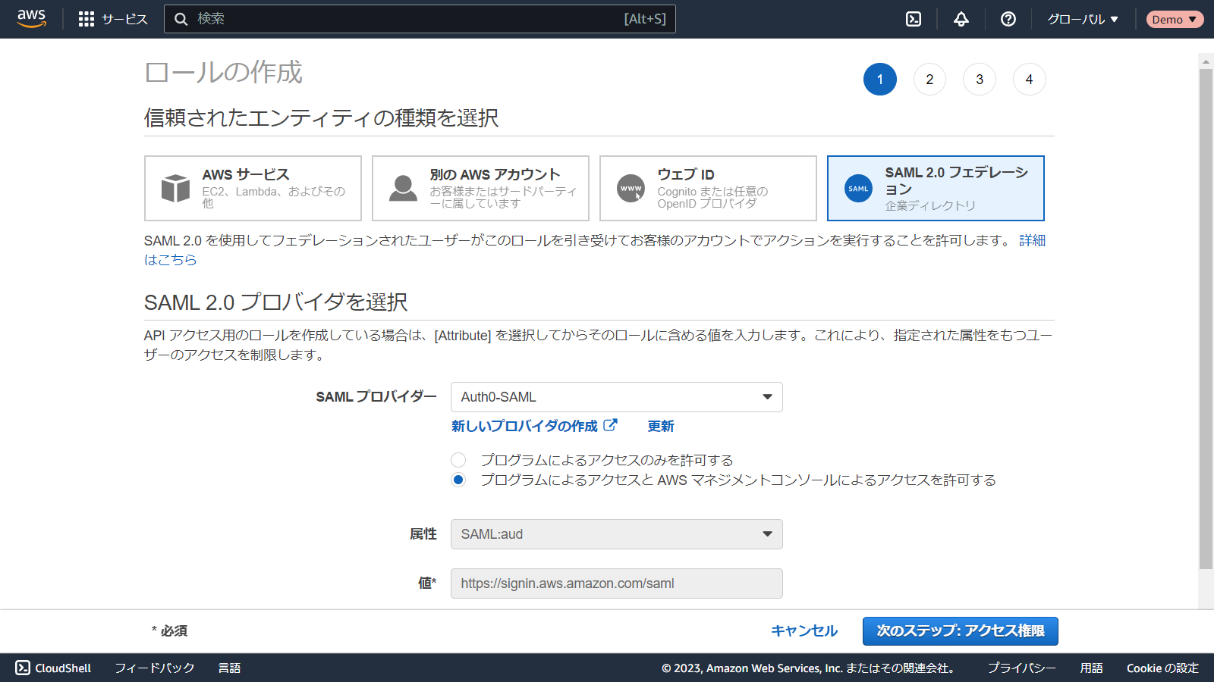1214x682 pixels.
Task: Open the notifications bell icon
Action: 961,19
